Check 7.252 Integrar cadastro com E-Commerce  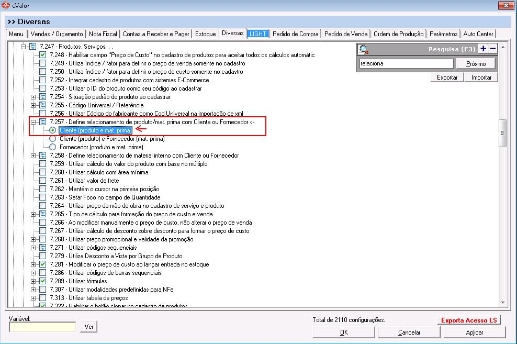pyautogui.click(x=43, y=80)
